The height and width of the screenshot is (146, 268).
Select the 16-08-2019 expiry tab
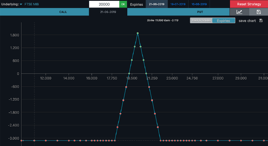pyautogui.click(x=199, y=4)
